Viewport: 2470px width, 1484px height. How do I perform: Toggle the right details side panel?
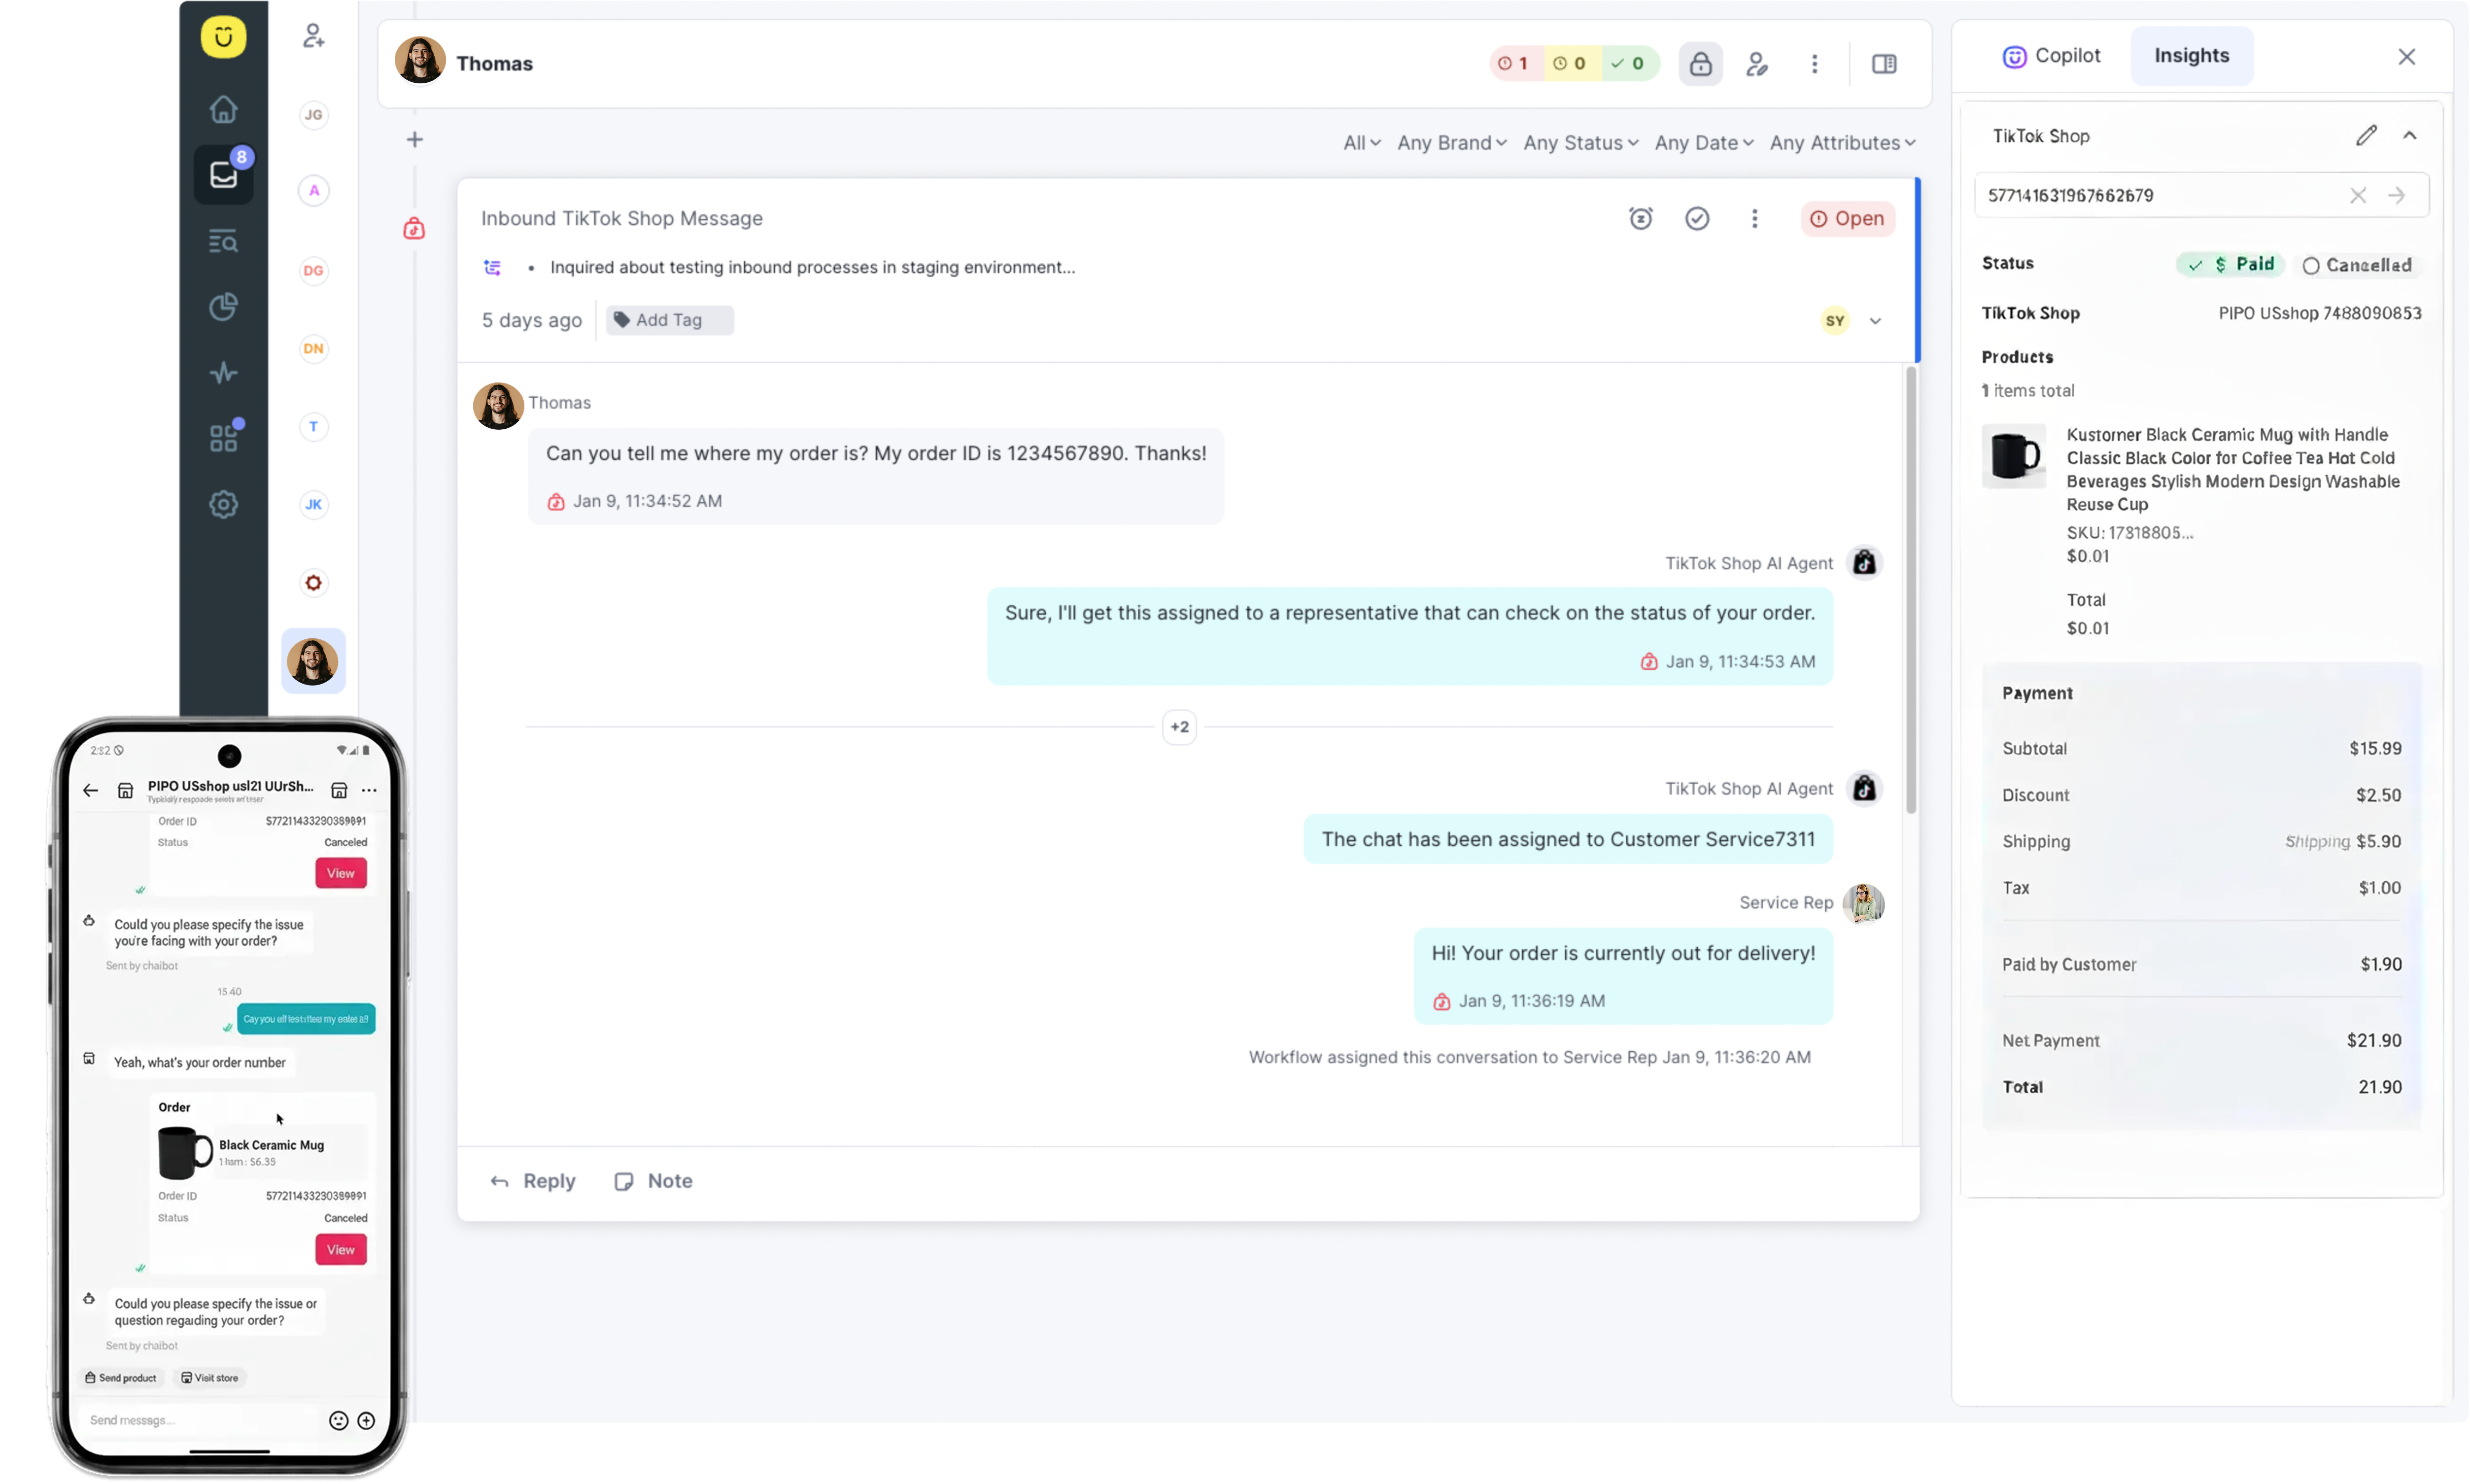(x=1884, y=63)
